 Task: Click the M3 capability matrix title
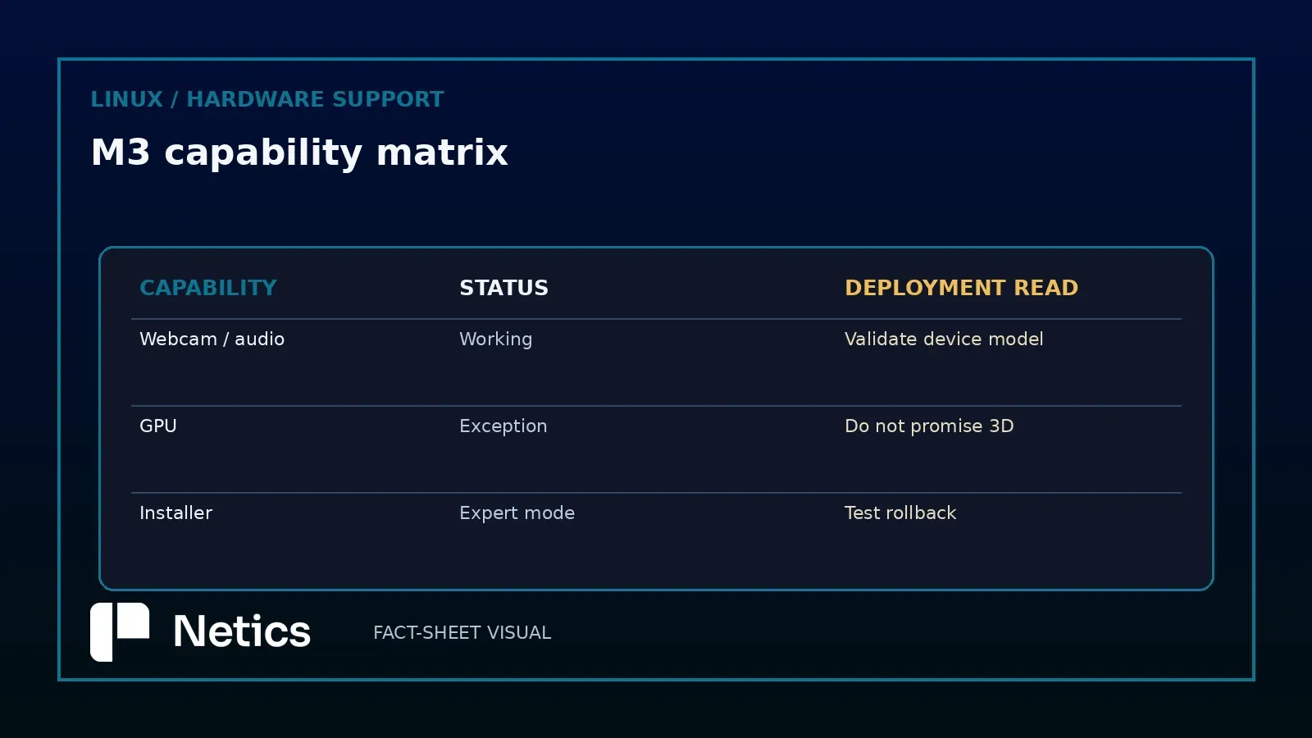pyautogui.click(x=299, y=153)
